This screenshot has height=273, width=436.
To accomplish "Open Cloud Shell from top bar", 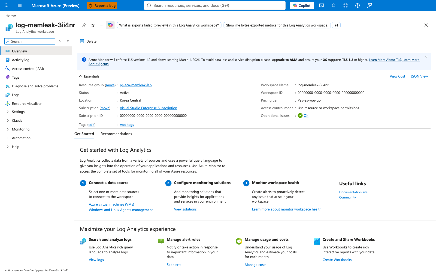I will tap(322, 5).
